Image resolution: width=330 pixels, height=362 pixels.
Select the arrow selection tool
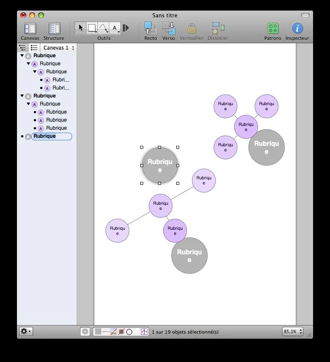point(80,28)
